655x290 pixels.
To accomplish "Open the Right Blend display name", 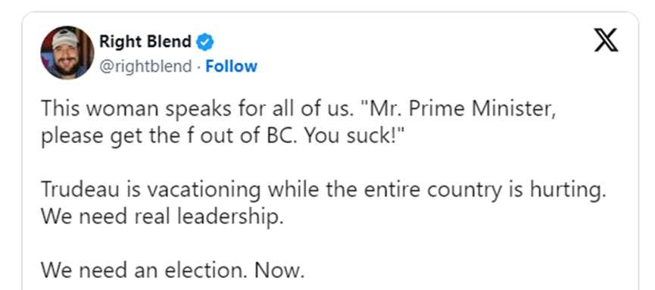I will point(145,42).
